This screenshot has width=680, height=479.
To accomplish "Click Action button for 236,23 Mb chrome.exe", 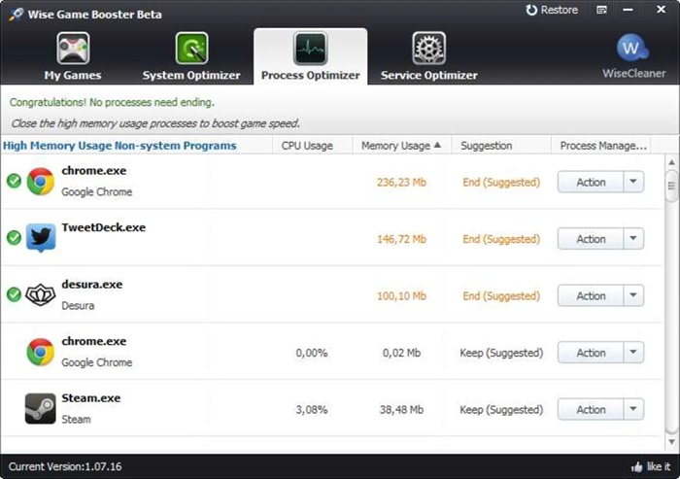I will point(591,182).
